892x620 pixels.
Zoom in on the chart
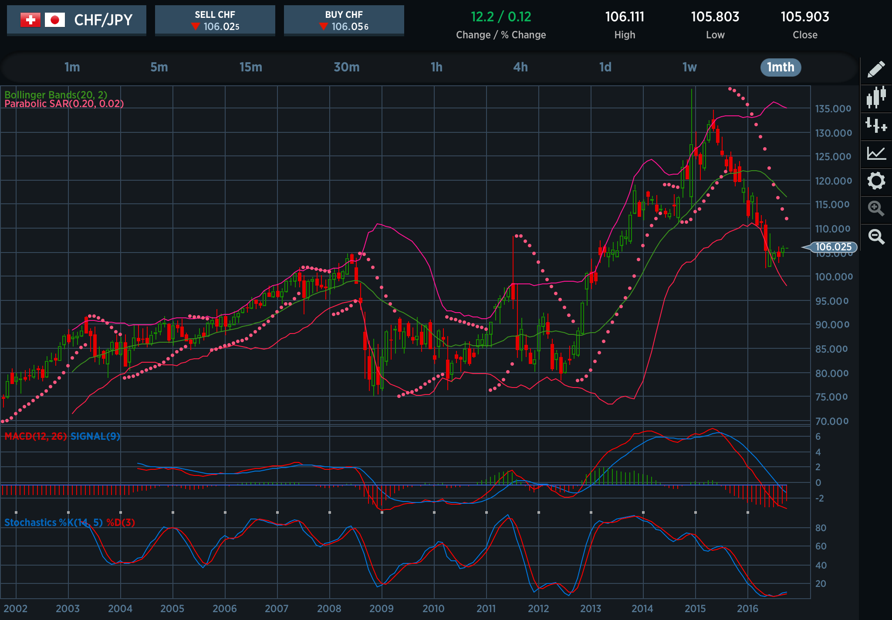(x=876, y=209)
